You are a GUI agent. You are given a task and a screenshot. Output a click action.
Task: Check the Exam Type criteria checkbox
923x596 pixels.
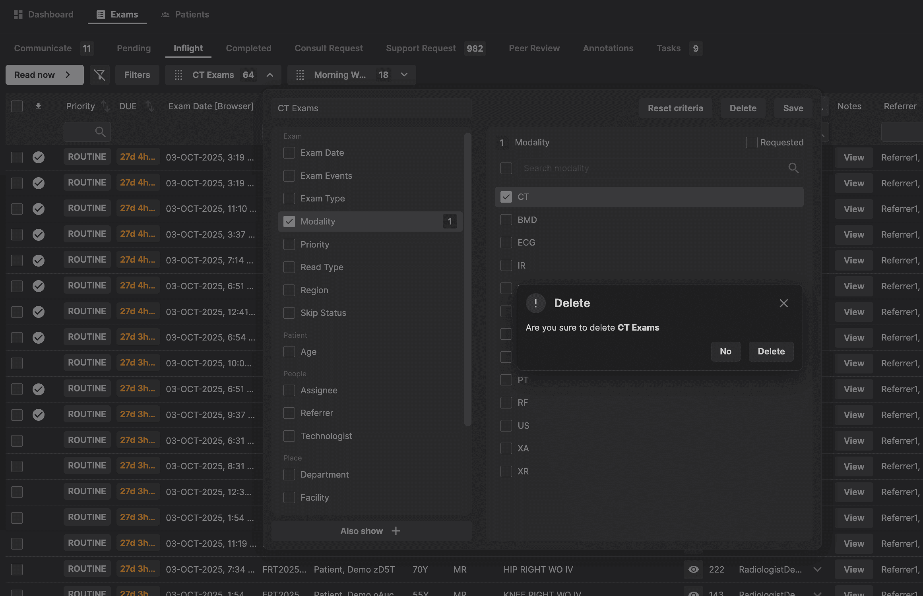289,198
